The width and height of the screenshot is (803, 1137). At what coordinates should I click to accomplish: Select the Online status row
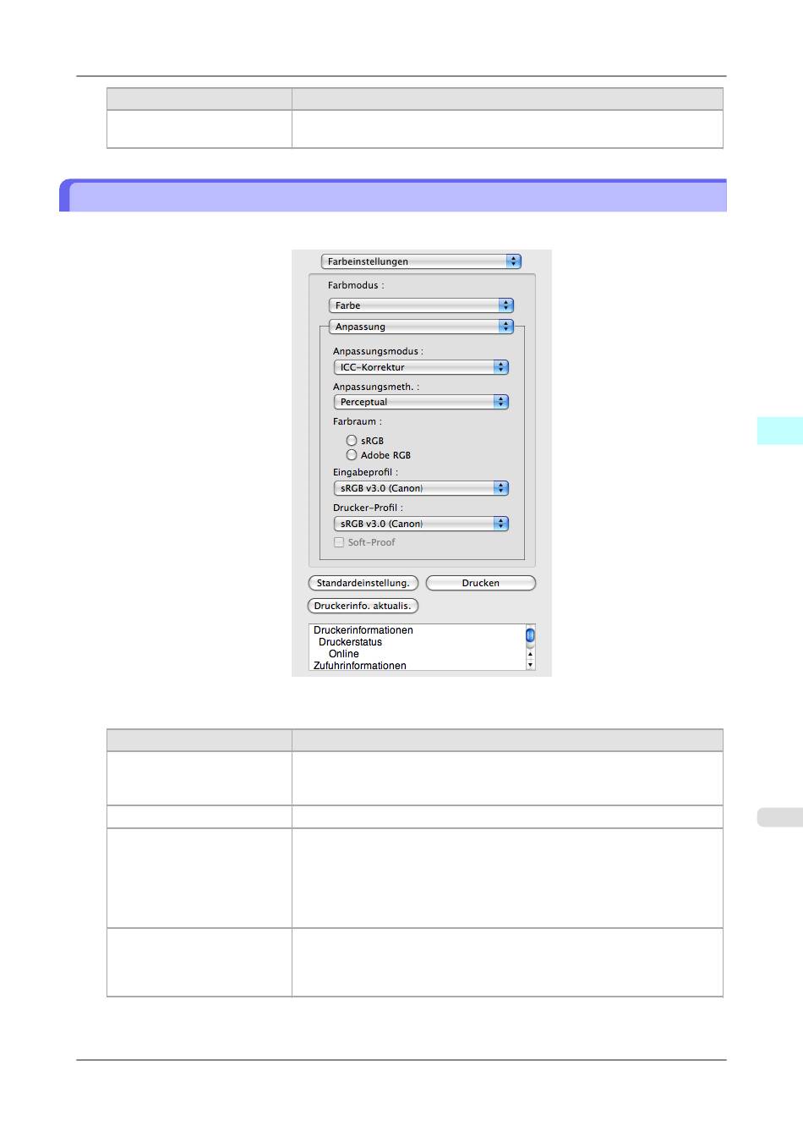point(344,654)
